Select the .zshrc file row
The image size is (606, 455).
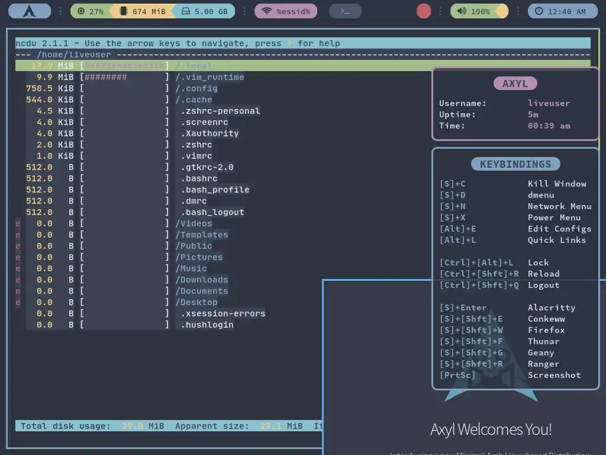coord(119,145)
